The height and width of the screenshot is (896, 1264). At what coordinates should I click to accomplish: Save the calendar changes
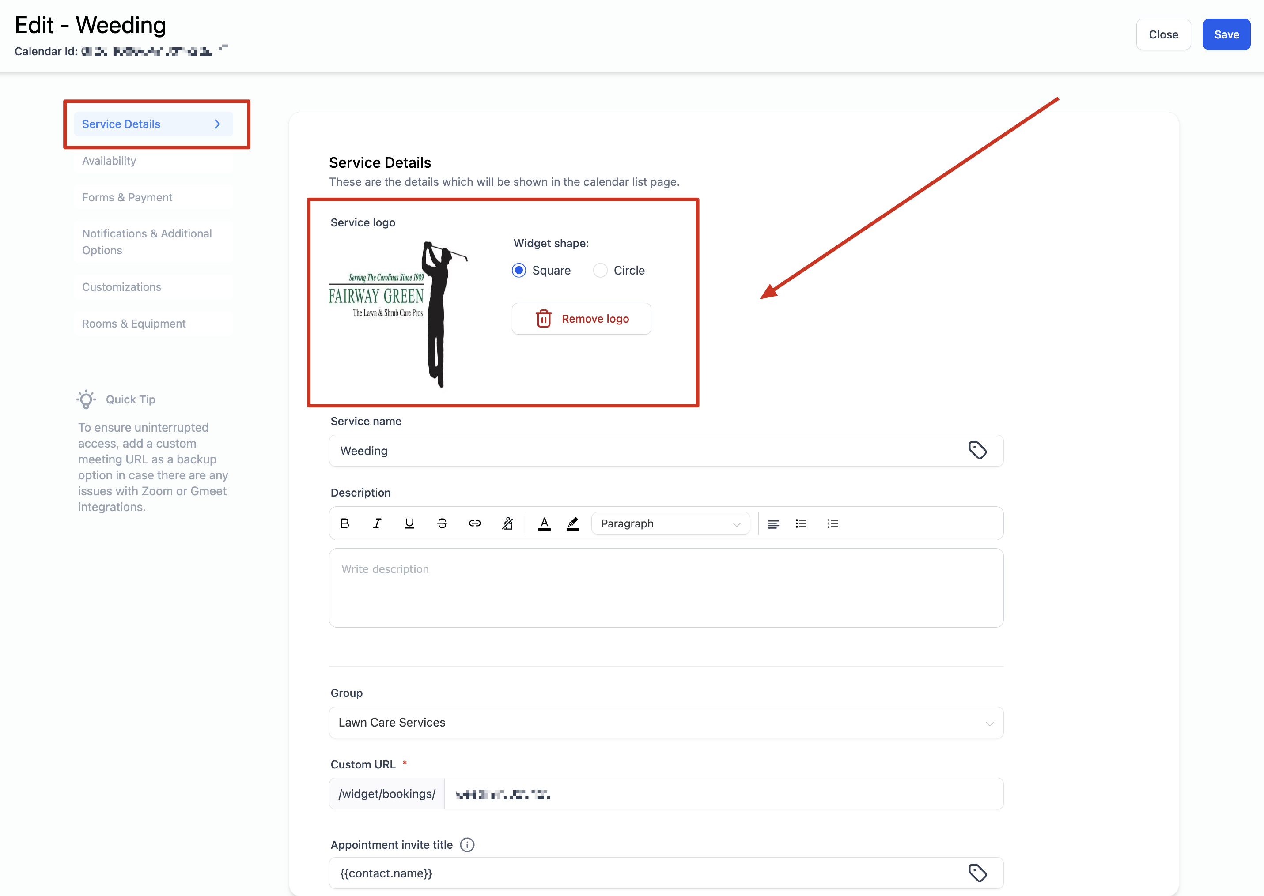pos(1226,35)
